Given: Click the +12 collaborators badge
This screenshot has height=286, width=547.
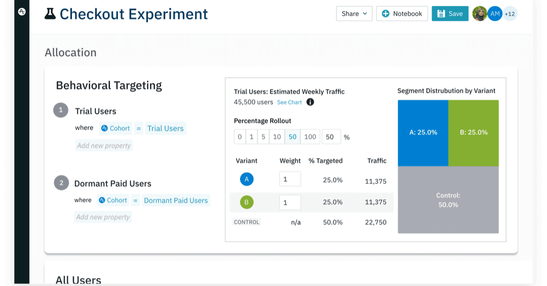Looking at the screenshot, I should pos(510,14).
